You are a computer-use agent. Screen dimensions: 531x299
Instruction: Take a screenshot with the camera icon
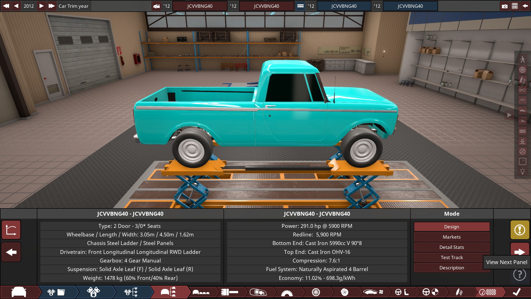coord(505,6)
